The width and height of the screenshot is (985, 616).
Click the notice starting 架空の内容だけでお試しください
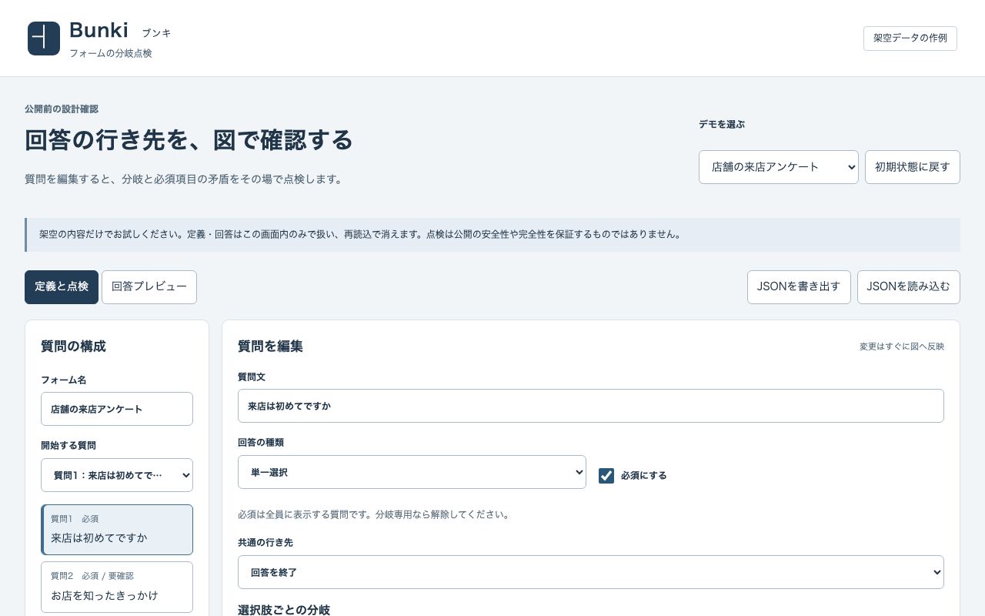[x=492, y=235]
